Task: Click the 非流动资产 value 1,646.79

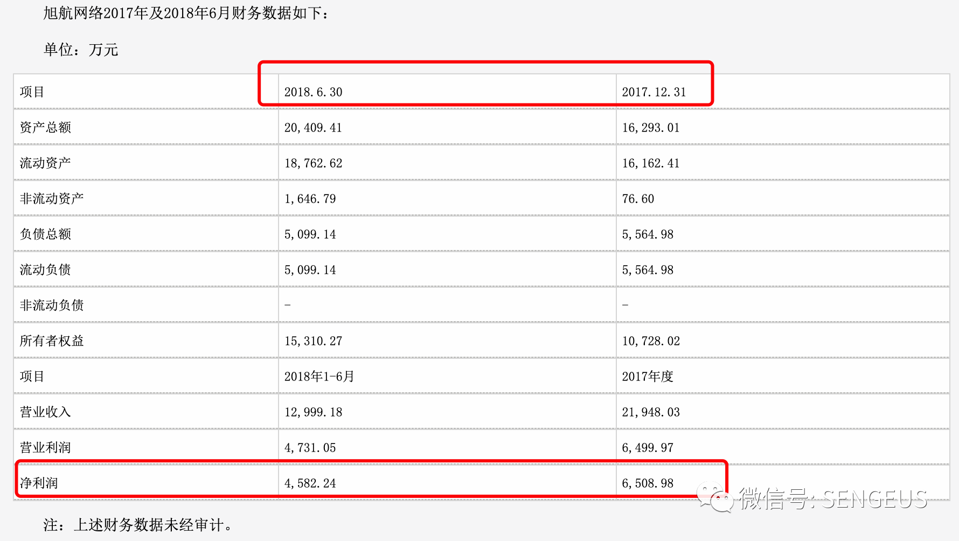Action: pos(310,199)
